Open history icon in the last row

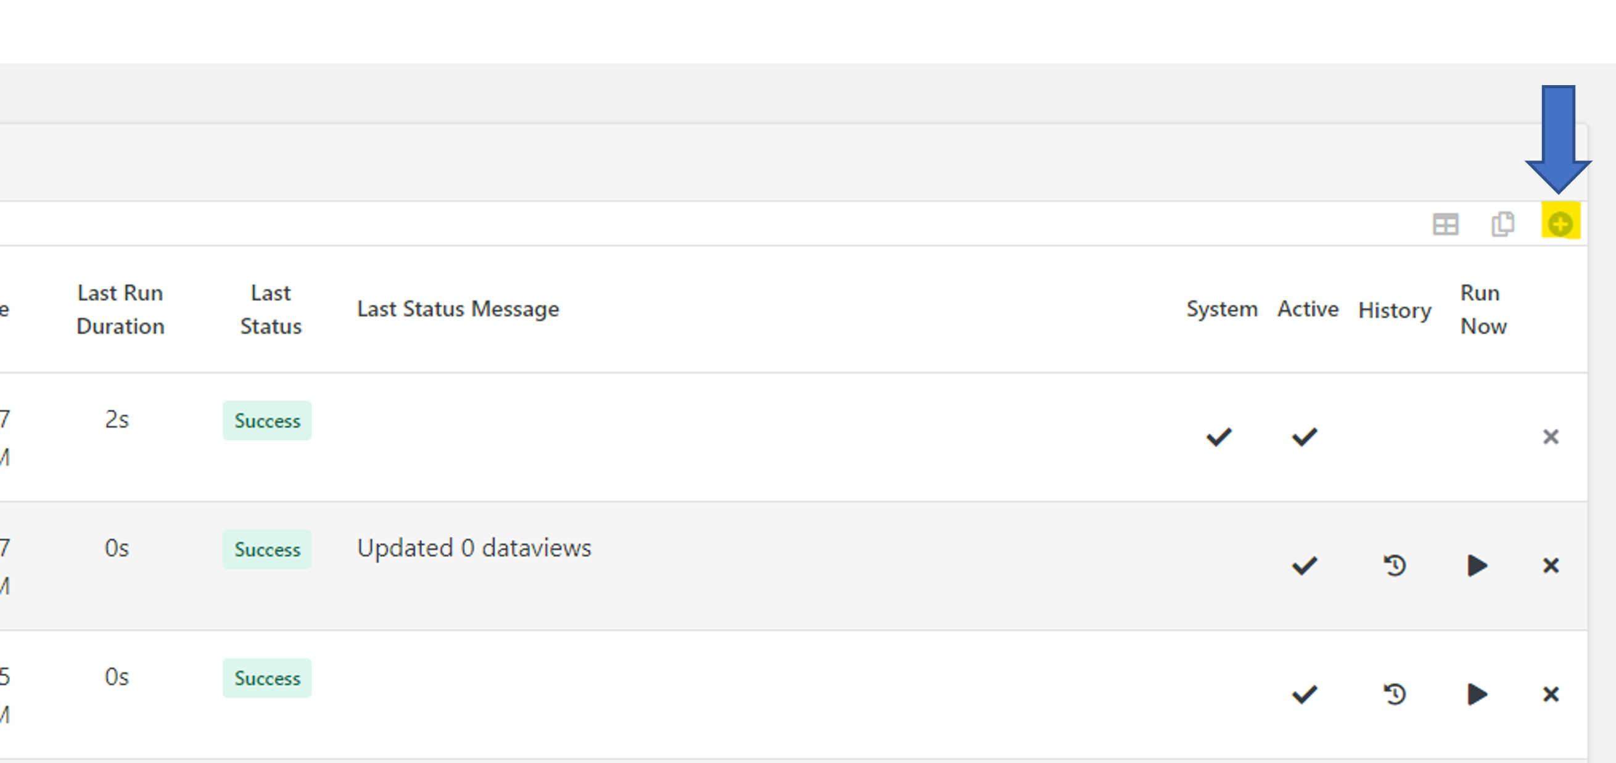pos(1395,694)
